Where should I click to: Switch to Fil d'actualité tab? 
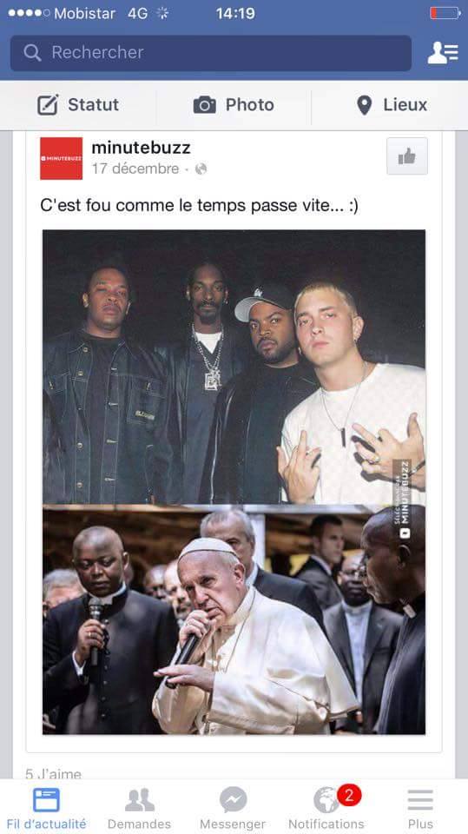tap(46, 808)
